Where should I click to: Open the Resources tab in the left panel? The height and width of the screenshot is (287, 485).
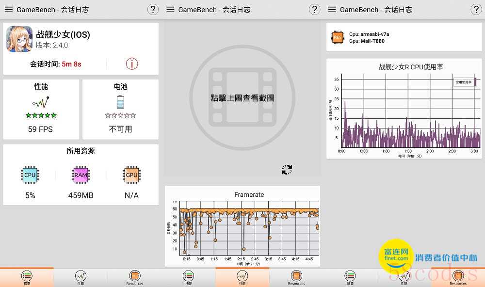click(x=134, y=277)
